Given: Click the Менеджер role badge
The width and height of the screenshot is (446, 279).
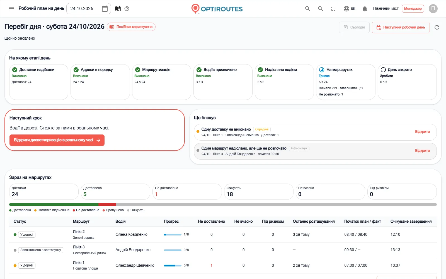Looking at the screenshot, I should tap(413, 9).
